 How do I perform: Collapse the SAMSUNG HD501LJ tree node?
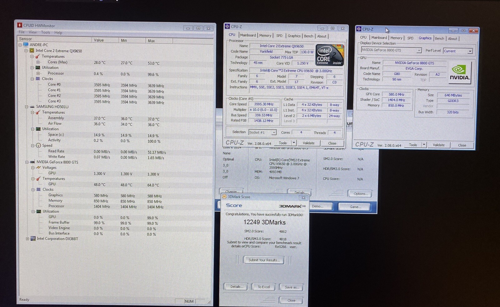pyautogui.click(x=27, y=107)
